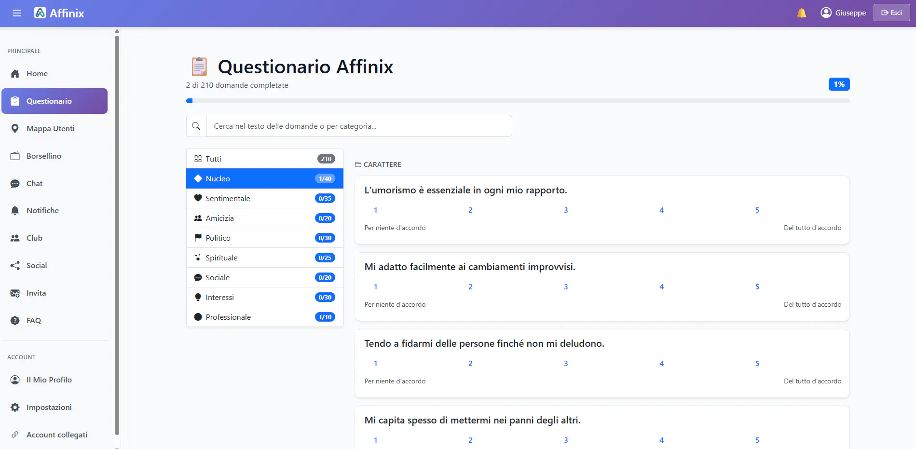
Task: Click the 1/10 badge on Professionale
Action: click(x=325, y=317)
